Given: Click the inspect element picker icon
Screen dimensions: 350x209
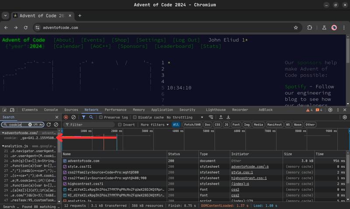Looking at the screenshot, I should (x=4, y=110).
